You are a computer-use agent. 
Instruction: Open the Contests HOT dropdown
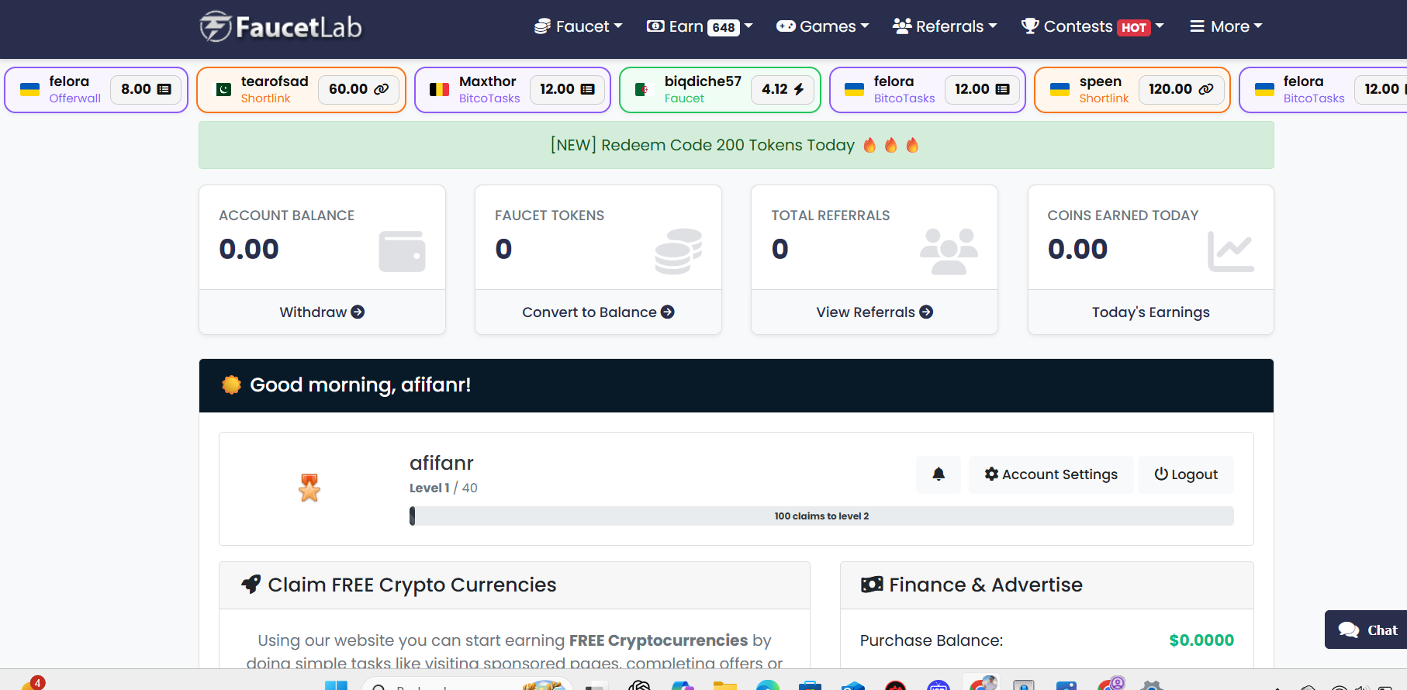coord(1093,26)
